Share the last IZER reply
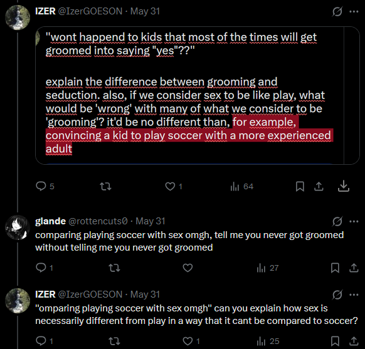The image size is (365, 349). pos(354,341)
